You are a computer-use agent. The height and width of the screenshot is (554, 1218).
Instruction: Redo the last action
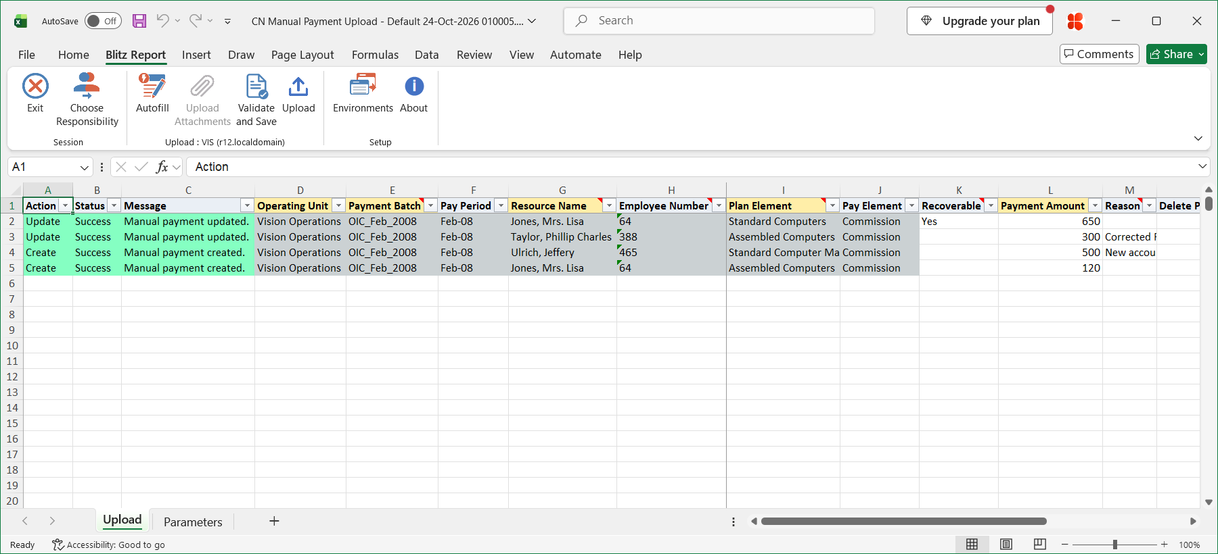196,21
